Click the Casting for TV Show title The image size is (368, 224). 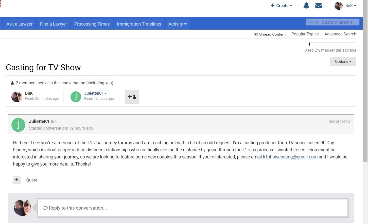[x=43, y=68]
